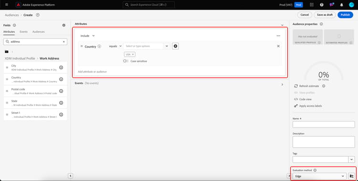Click the browse icon next to Edge dropdown
The height and width of the screenshot is (181, 358).
click(x=352, y=176)
